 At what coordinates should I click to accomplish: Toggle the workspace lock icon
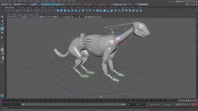pyautogui.click(x=196, y=2)
